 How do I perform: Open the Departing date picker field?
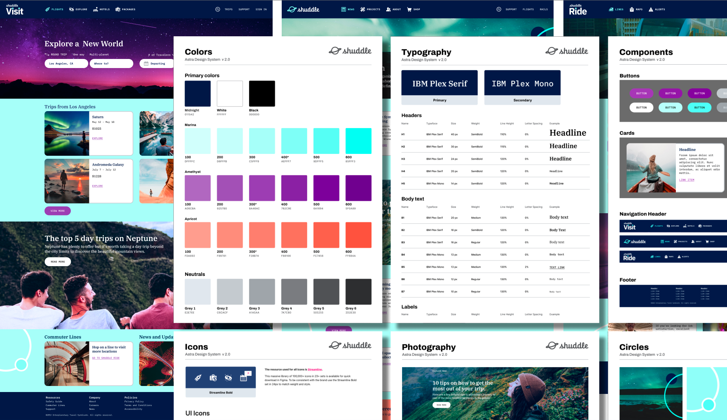pos(157,64)
